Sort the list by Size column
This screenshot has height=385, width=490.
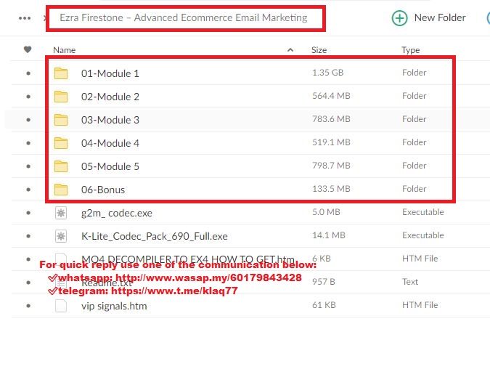pos(319,50)
